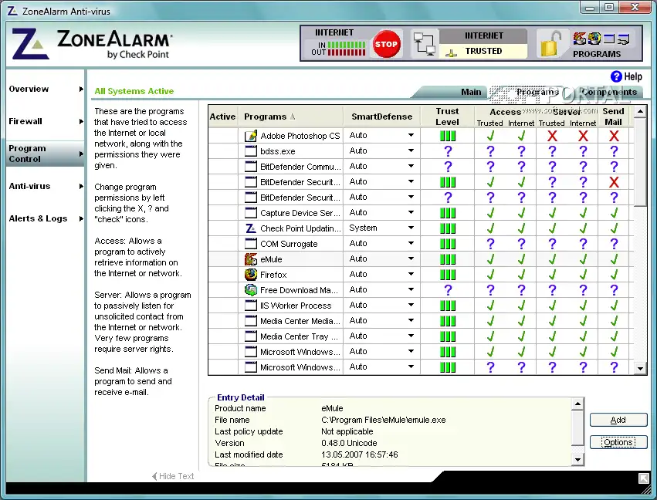Viewport: 657px width, 500px height.
Task: Open the Alerts & Logs section
Action: pos(46,218)
